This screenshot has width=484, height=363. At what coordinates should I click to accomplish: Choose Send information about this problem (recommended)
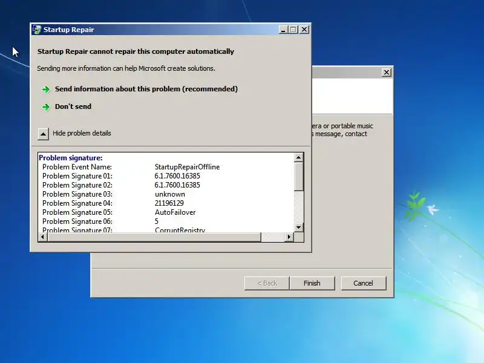[x=146, y=89]
